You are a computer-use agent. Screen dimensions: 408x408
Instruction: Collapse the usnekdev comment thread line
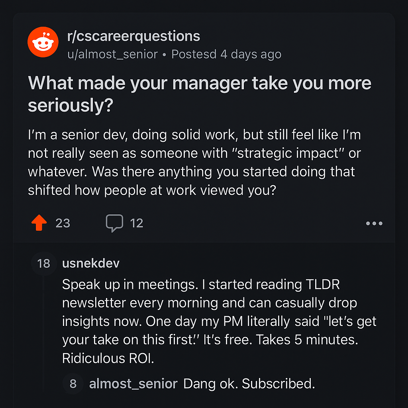tap(43, 333)
